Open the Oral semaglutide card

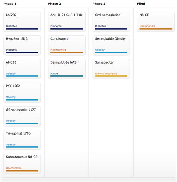(x=111, y=22)
